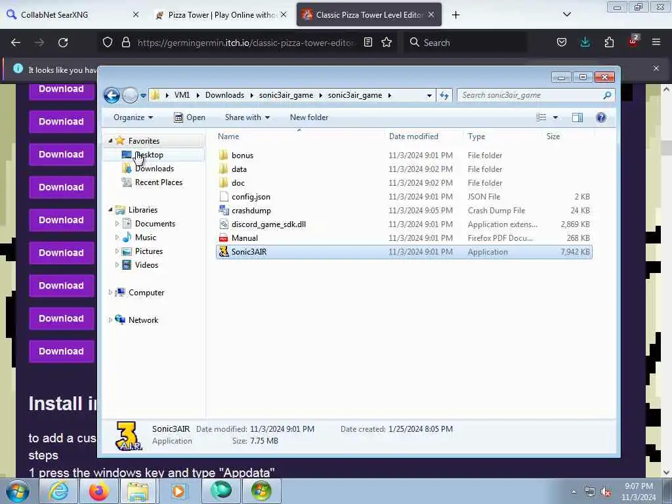Screen dimensions: 672x504
Task: Expand the Pictures library
Action: [117, 251]
